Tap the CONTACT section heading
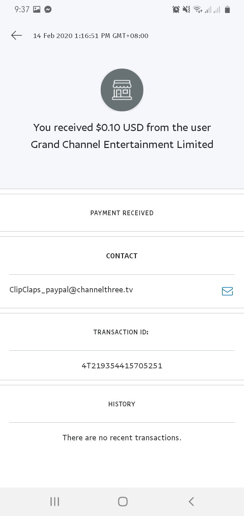This screenshot has width=244, height=516. pyautogui.click(x=122, y=256)
